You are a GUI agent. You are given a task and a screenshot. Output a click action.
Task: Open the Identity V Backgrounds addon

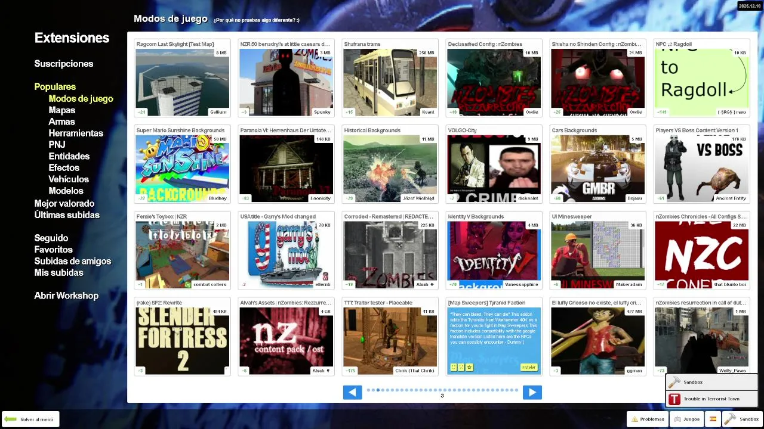494,251
